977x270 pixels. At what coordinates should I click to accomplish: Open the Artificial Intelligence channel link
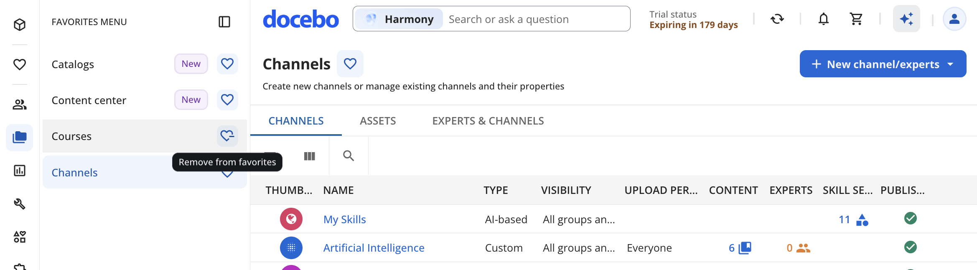coord(374,248)
